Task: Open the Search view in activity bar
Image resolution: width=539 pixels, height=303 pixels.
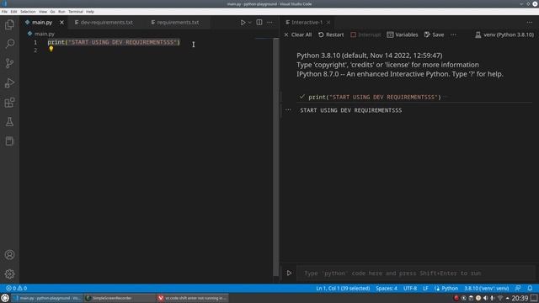Action: pos(9,44)
